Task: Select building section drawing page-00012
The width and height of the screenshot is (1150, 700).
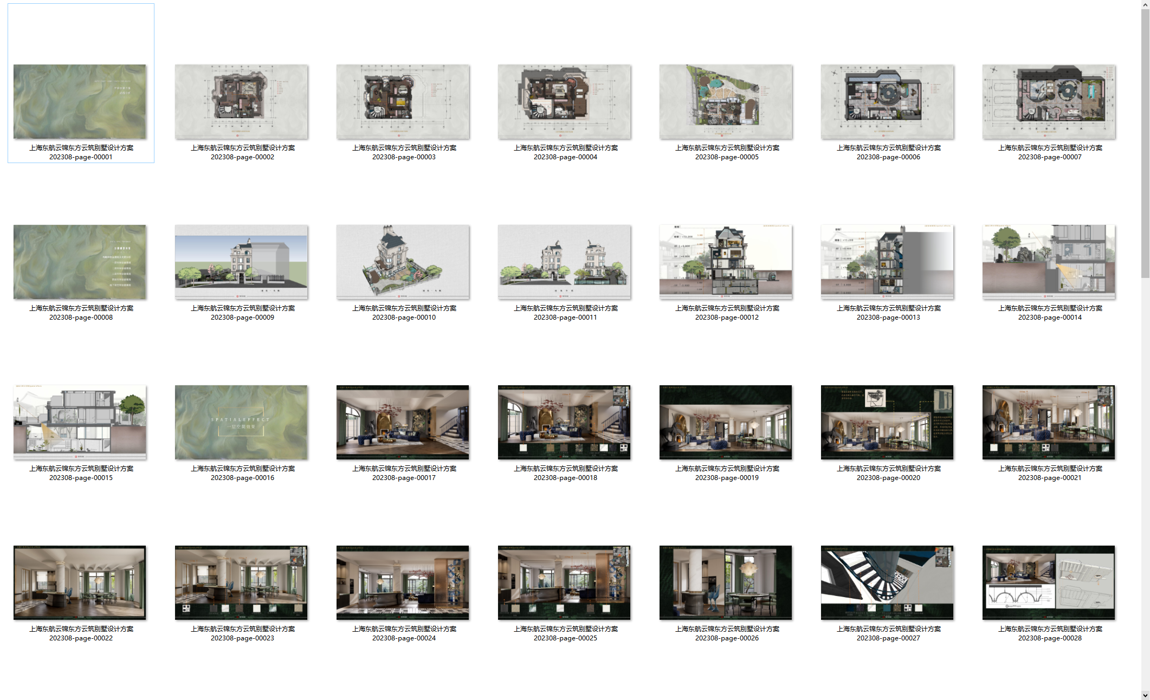Action: [x=726, y=262]
